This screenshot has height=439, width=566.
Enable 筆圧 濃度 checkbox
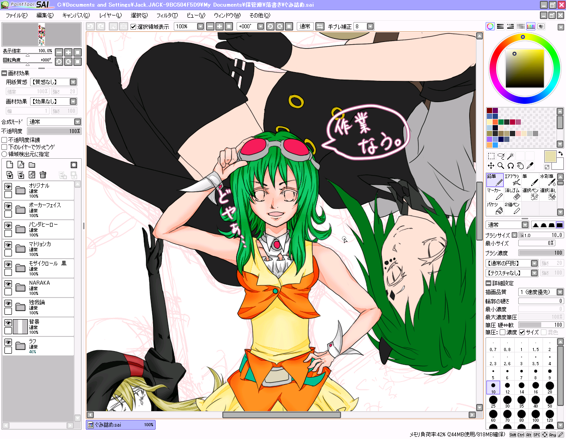(x=503, y=332)
